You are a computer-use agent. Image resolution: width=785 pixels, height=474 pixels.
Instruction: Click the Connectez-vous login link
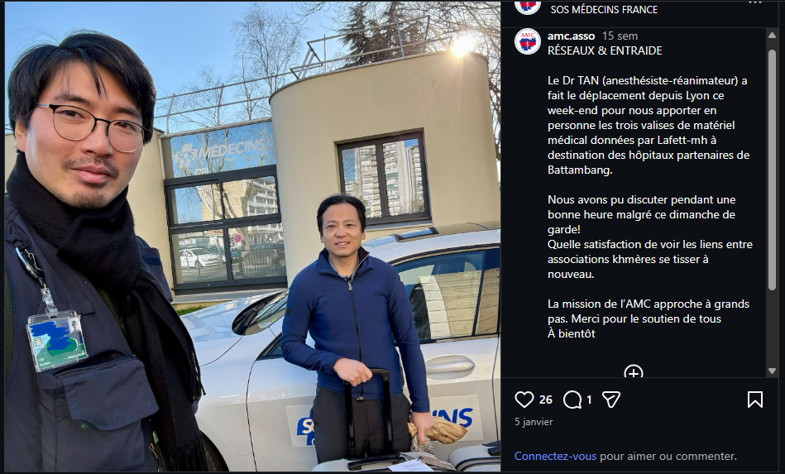(555, 456)
